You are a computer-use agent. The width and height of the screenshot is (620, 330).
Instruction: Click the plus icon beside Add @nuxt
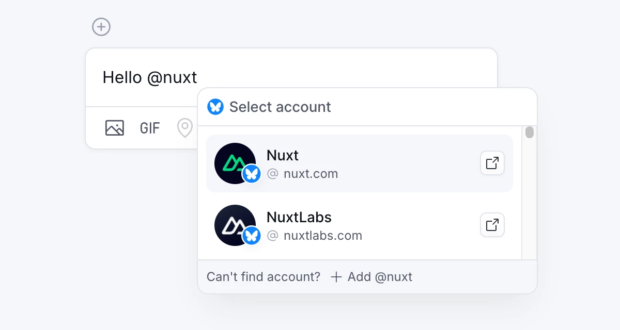336,277
